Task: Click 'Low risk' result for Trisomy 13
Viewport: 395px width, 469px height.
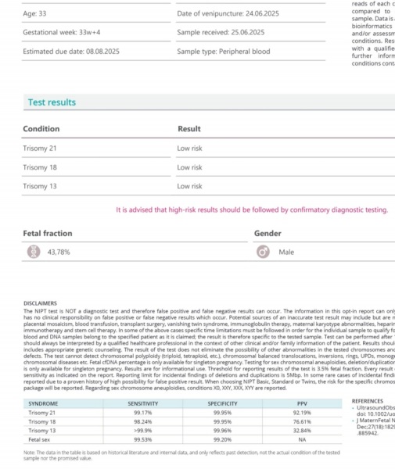Action: pos(190,186)
